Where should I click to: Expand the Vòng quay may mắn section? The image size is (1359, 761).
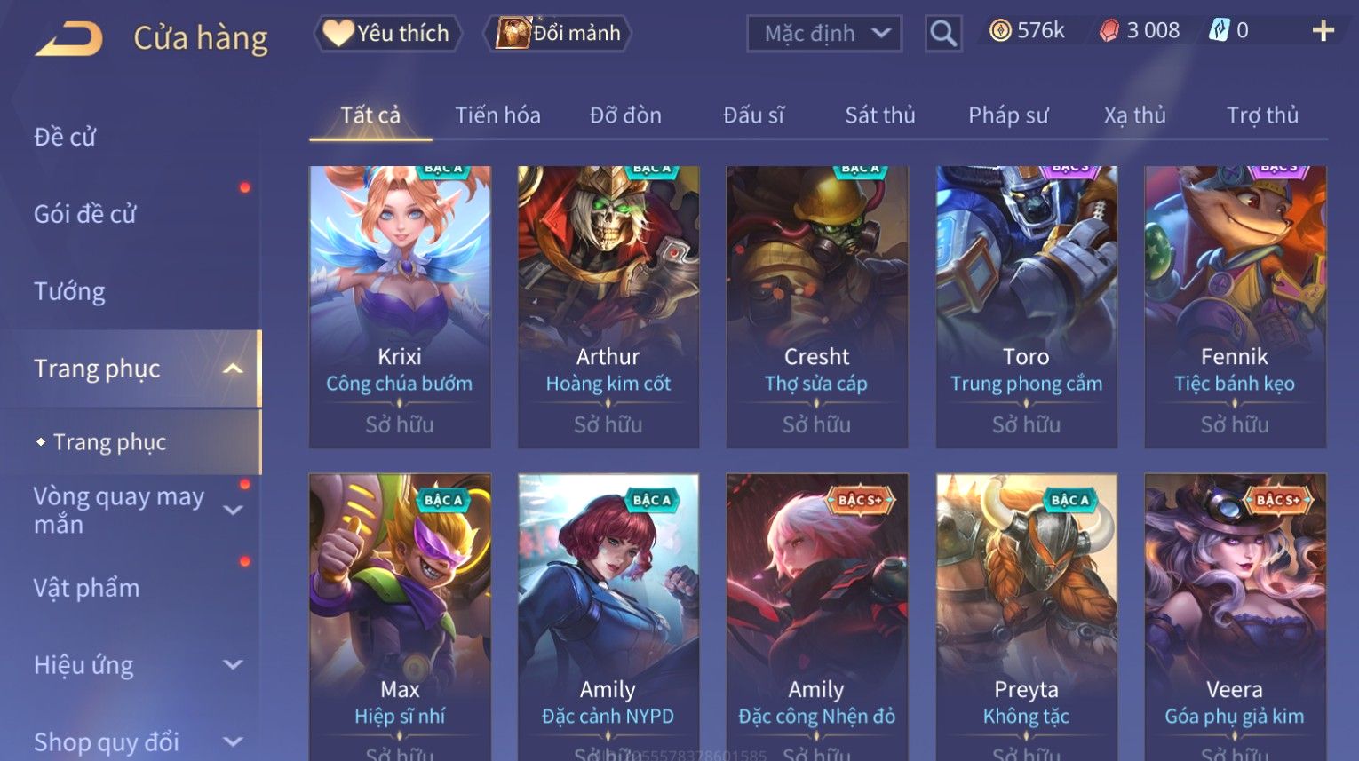click(233, 510)
